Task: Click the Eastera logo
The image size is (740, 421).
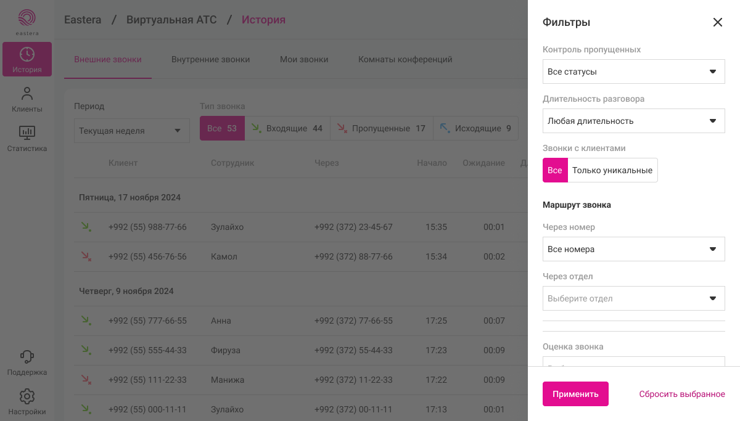Action: [27, 22]
